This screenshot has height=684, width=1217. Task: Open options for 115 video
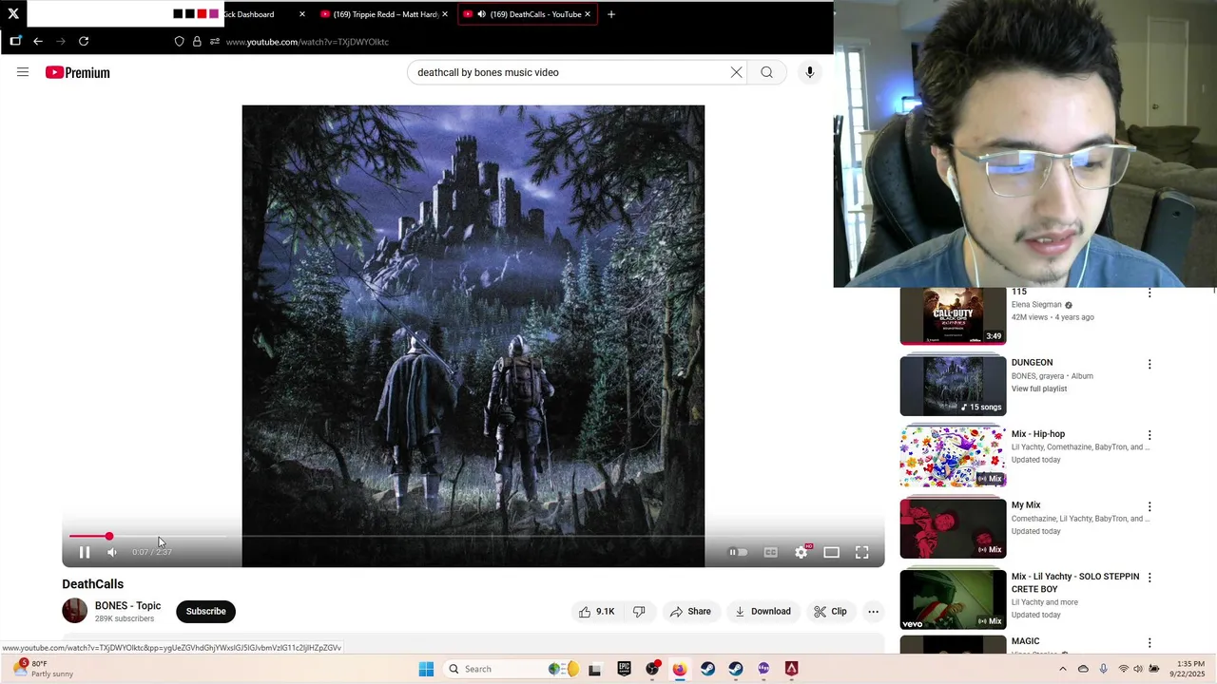[x=1149, y=294]
